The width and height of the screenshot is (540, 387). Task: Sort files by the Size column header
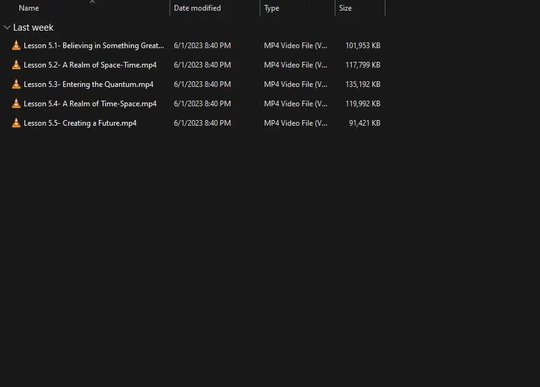click(345, 8)
